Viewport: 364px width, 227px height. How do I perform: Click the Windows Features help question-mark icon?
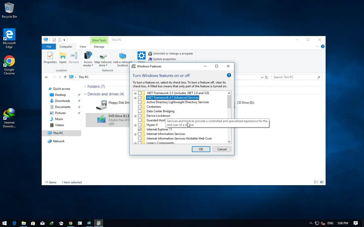pyautogui.click(x=229, y=75)
